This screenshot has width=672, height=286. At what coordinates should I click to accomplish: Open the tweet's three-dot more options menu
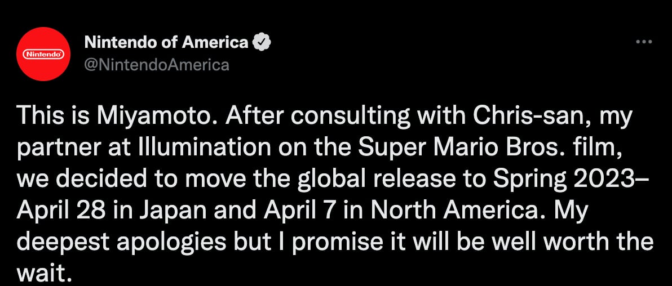pyautogui.click(x=643, y=42)
